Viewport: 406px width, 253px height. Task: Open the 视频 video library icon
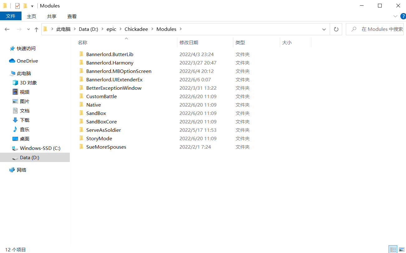[15, 92]
